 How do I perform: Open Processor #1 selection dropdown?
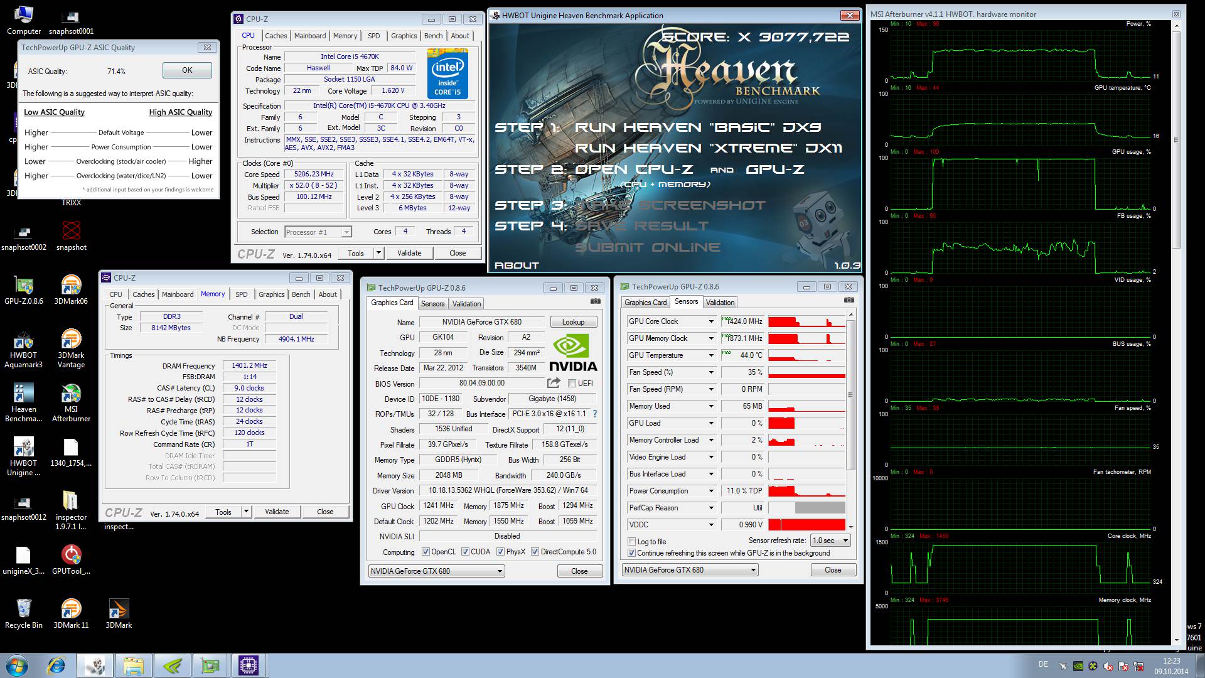tap(318, 232)
